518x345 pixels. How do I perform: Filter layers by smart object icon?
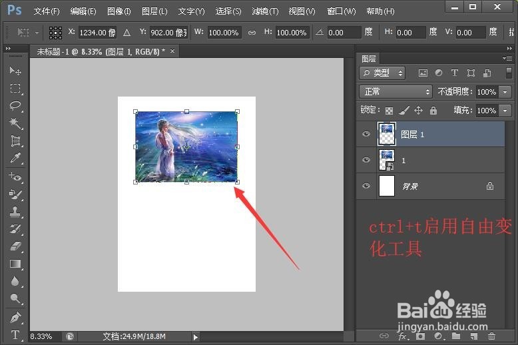click(x=487, y=73)
